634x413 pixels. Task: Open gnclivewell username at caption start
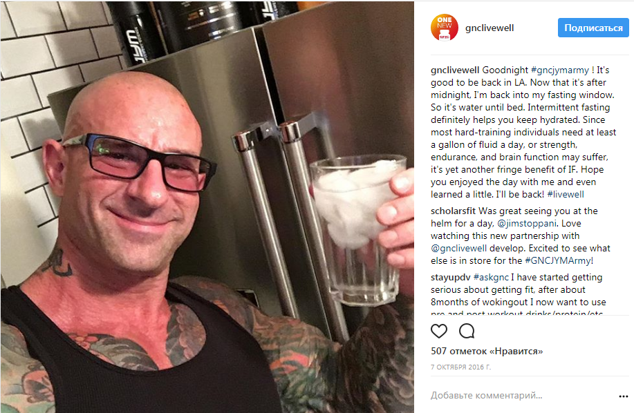click(x=455, y=70)
